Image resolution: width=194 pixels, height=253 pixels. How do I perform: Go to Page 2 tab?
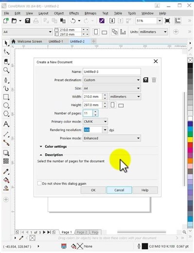82,232
